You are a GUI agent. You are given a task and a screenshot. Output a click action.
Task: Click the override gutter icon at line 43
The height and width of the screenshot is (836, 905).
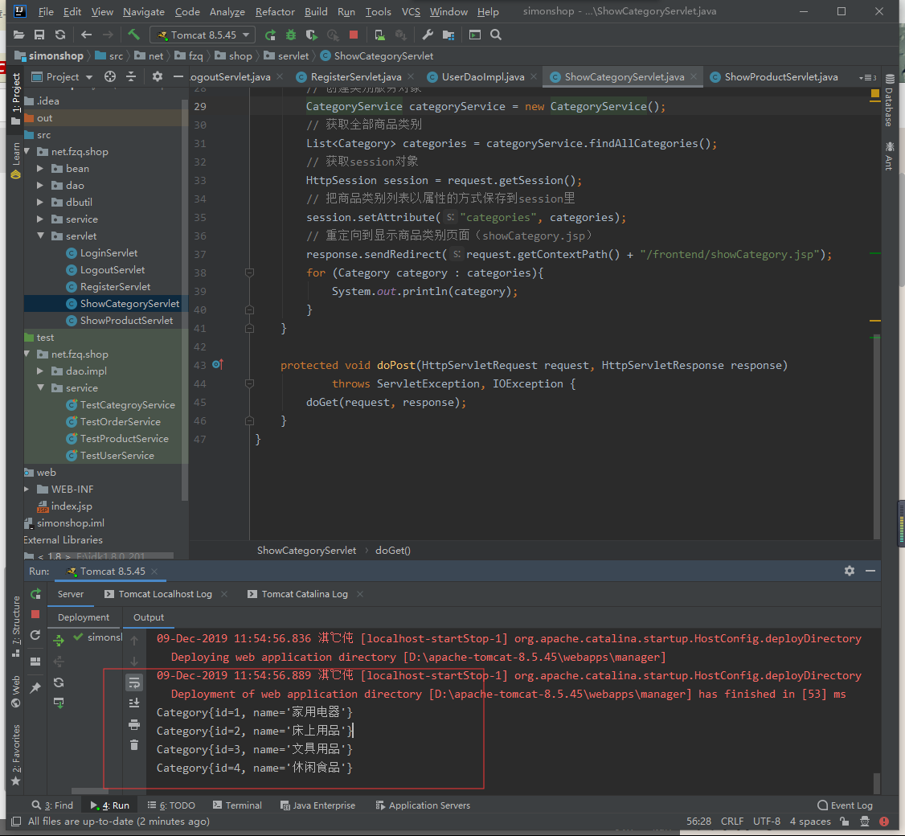coord(218,364)
